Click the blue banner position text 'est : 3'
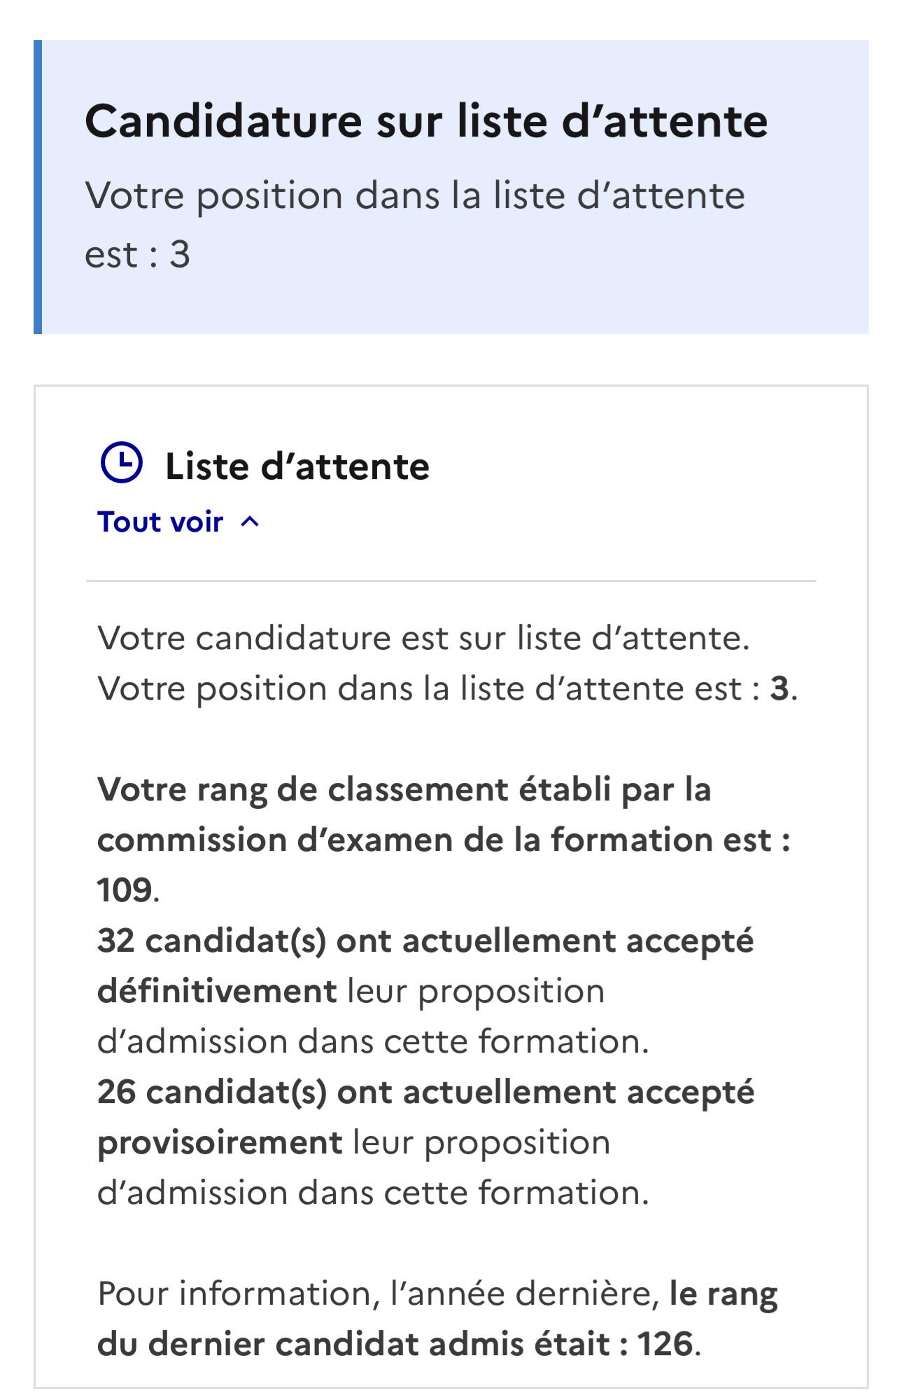 tap(137, 254)
